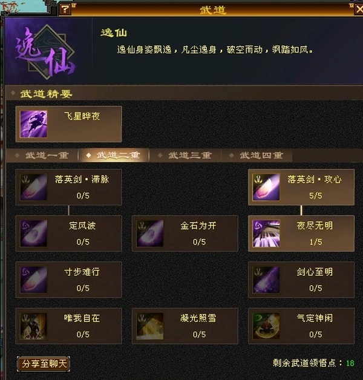363x380 pixels.
Task: Select the 夜尽无明 skill icon
Action: [x=266, y=234]
